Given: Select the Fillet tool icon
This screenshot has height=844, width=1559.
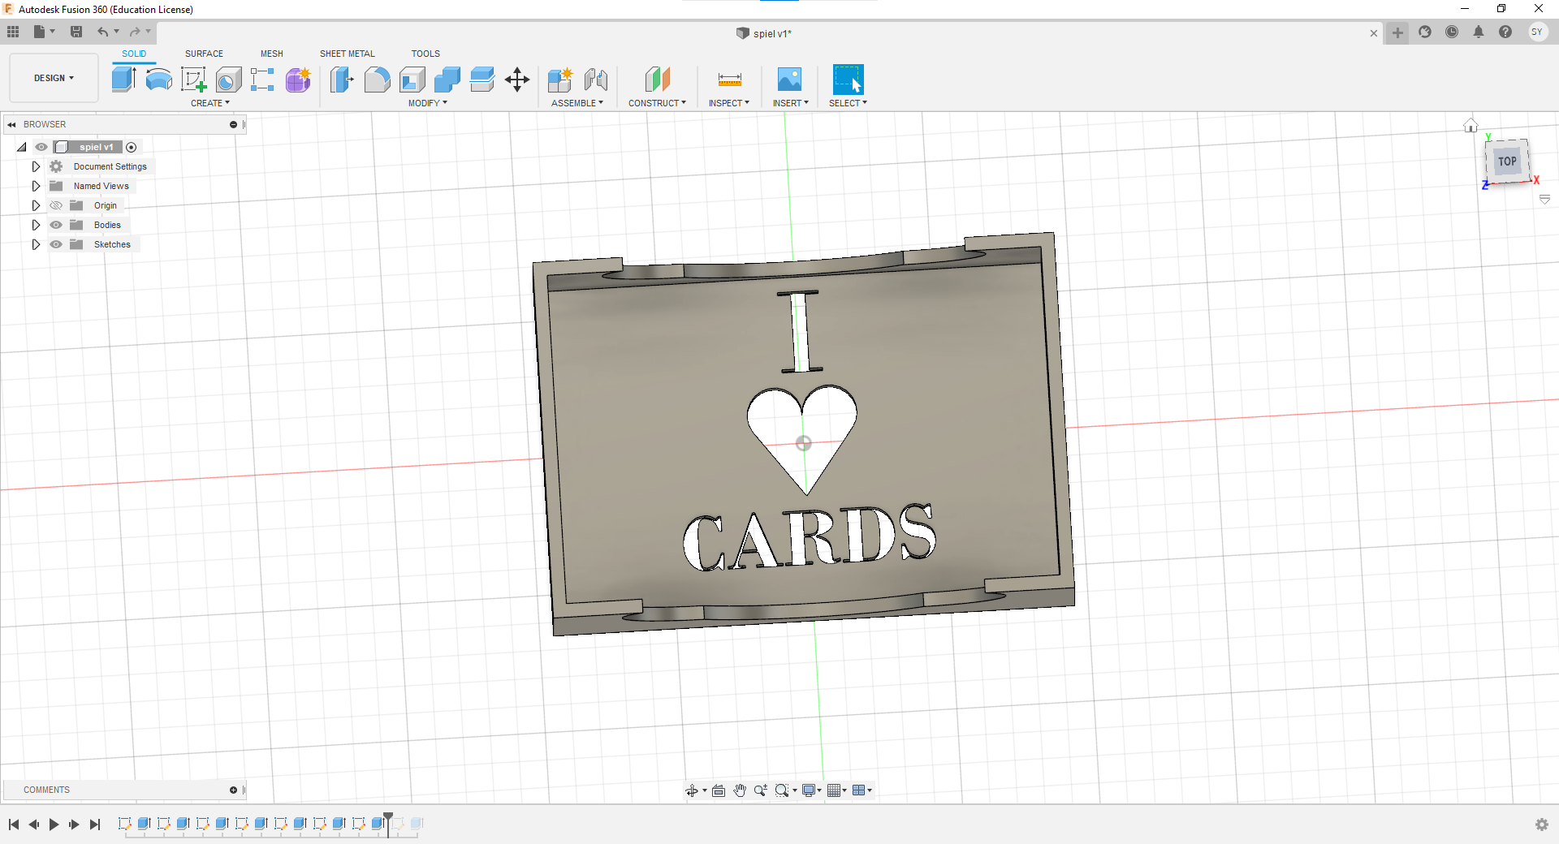Looking at the screenshot, I should 377,80.
